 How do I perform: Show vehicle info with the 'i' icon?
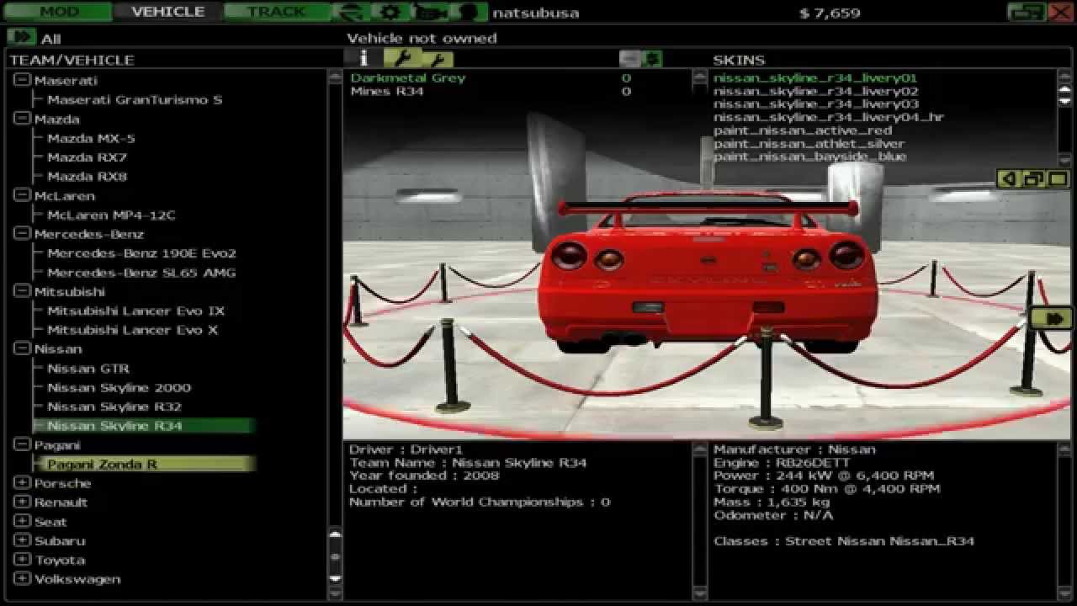[x=363, y=58]
